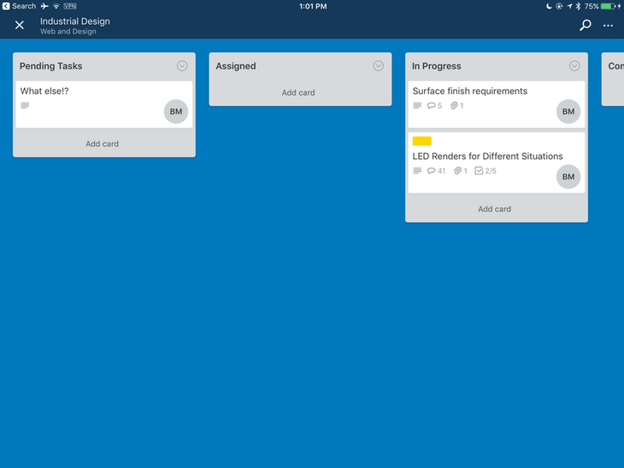Close the Industrial Design board

click(19, 26)
